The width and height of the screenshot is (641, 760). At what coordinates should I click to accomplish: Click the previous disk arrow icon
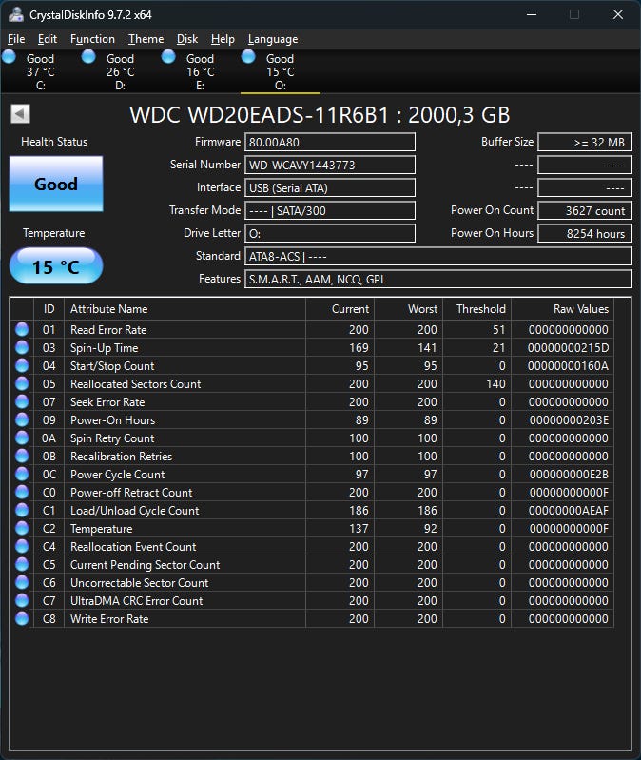click(x=20, y=114)
